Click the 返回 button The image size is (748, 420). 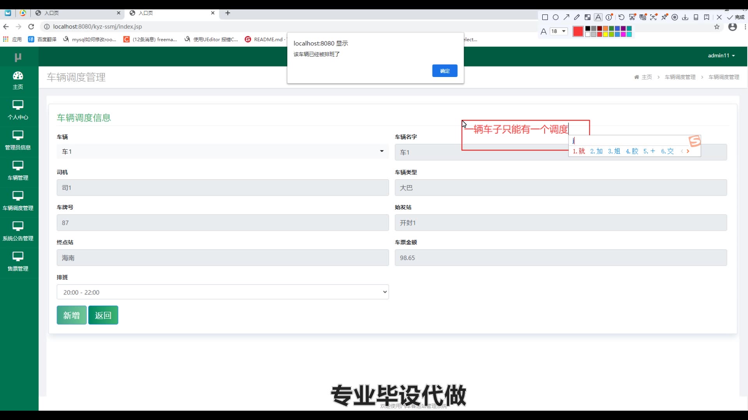[x=103, y=315]
